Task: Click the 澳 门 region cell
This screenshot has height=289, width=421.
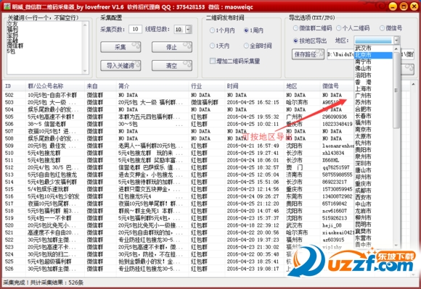Action: point(295,167)
